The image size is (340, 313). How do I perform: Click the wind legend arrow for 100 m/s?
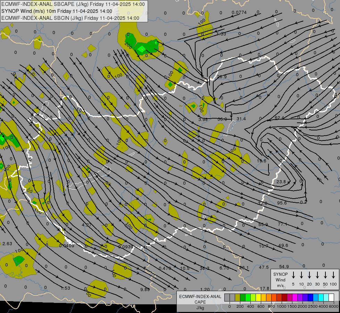333,275
